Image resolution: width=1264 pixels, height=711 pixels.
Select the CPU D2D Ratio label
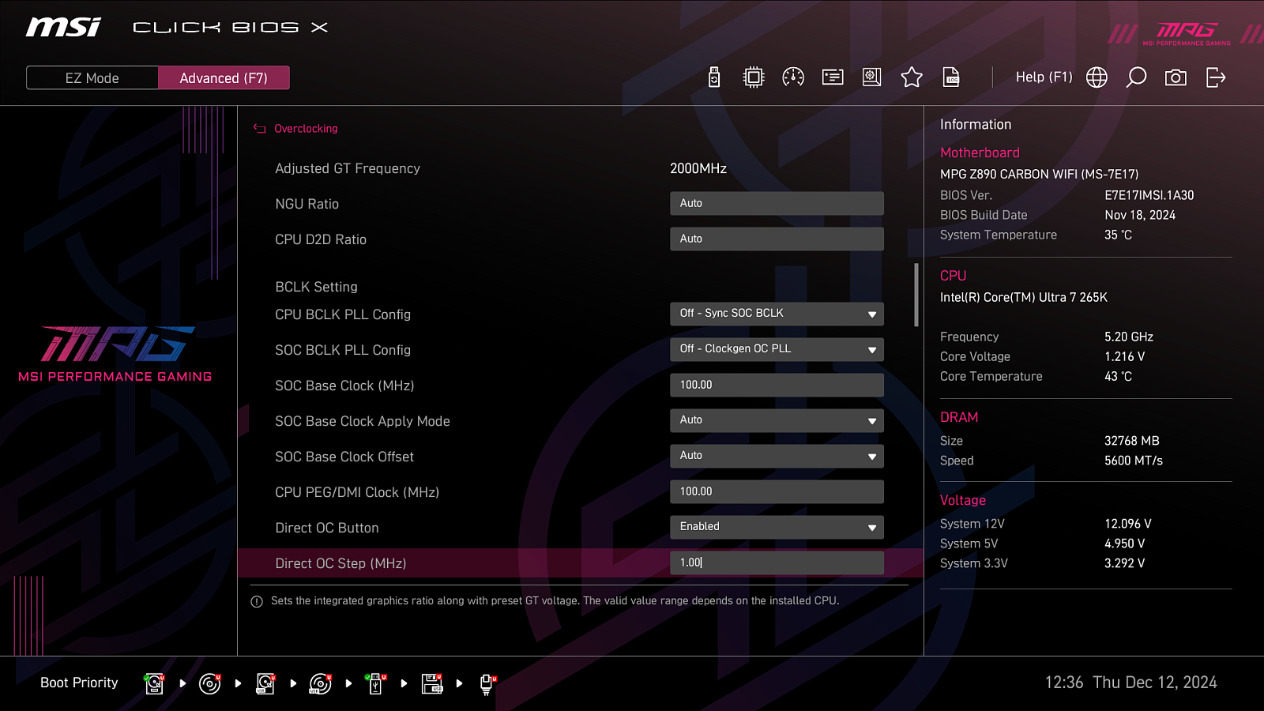tap(321, 239)
